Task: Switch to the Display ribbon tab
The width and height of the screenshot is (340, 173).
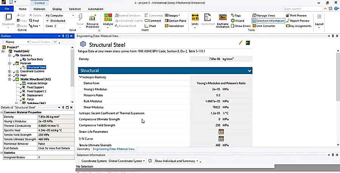Action: pyautogui.click(x=57, y=9)
